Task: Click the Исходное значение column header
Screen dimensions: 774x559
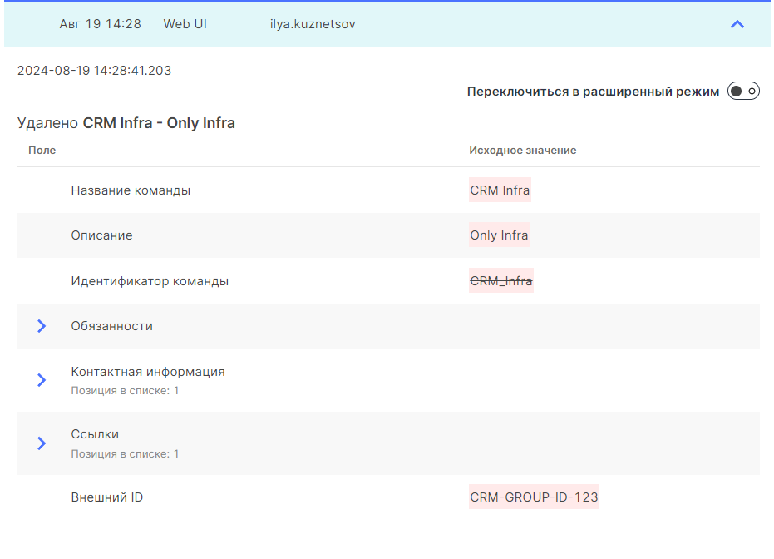Action: coord(522,151)
